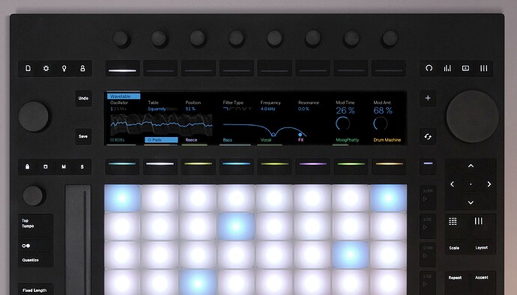
Task: Toggle the Repeat button
Action: click(x=455, y=278)
